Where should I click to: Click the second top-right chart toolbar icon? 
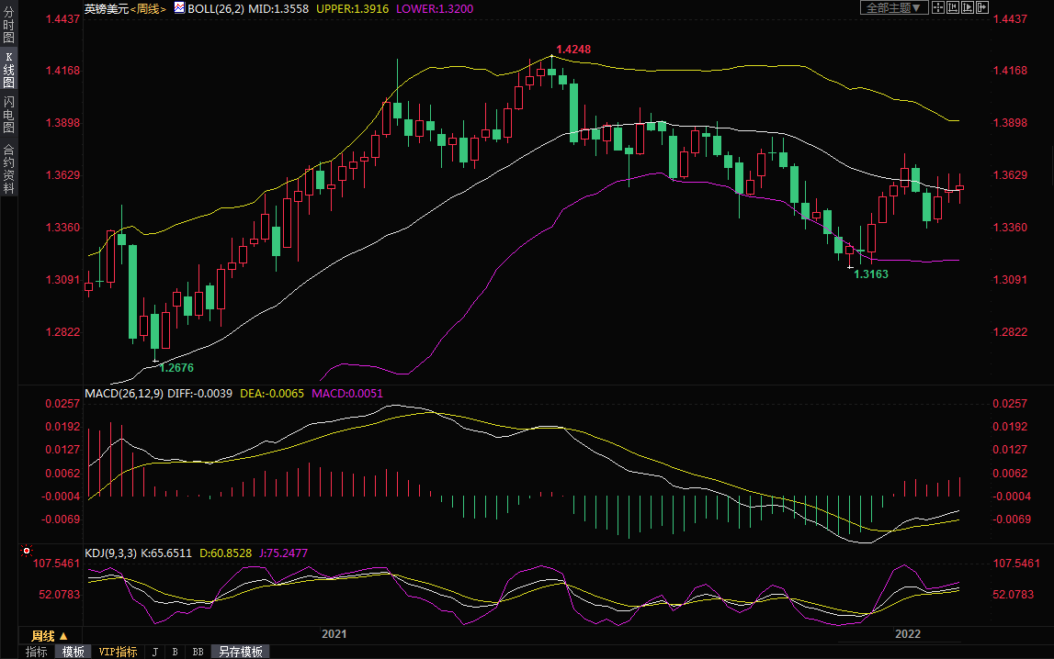[x=953, y=7]
